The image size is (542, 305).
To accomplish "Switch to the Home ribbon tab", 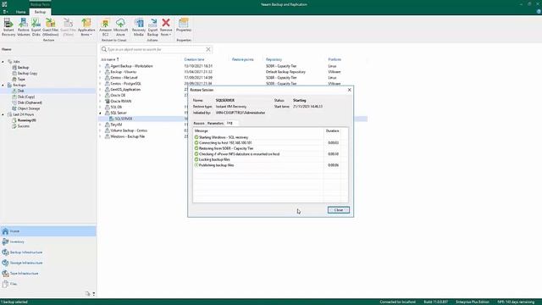I will click(x=20, y=12).
